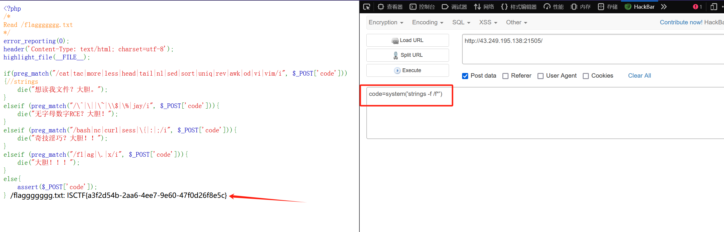Focus the post data text area
Screen dimensions: 724x232
coord(545,113)
